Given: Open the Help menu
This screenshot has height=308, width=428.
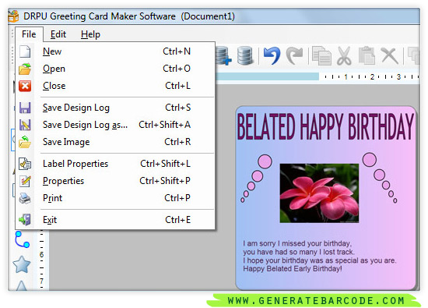Looking at the screenshot, I should click(x=90, y=34).
